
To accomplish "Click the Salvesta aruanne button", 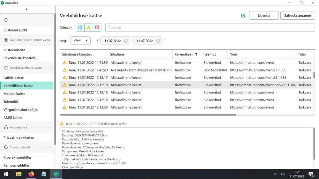I will click(x=297, y=16).
